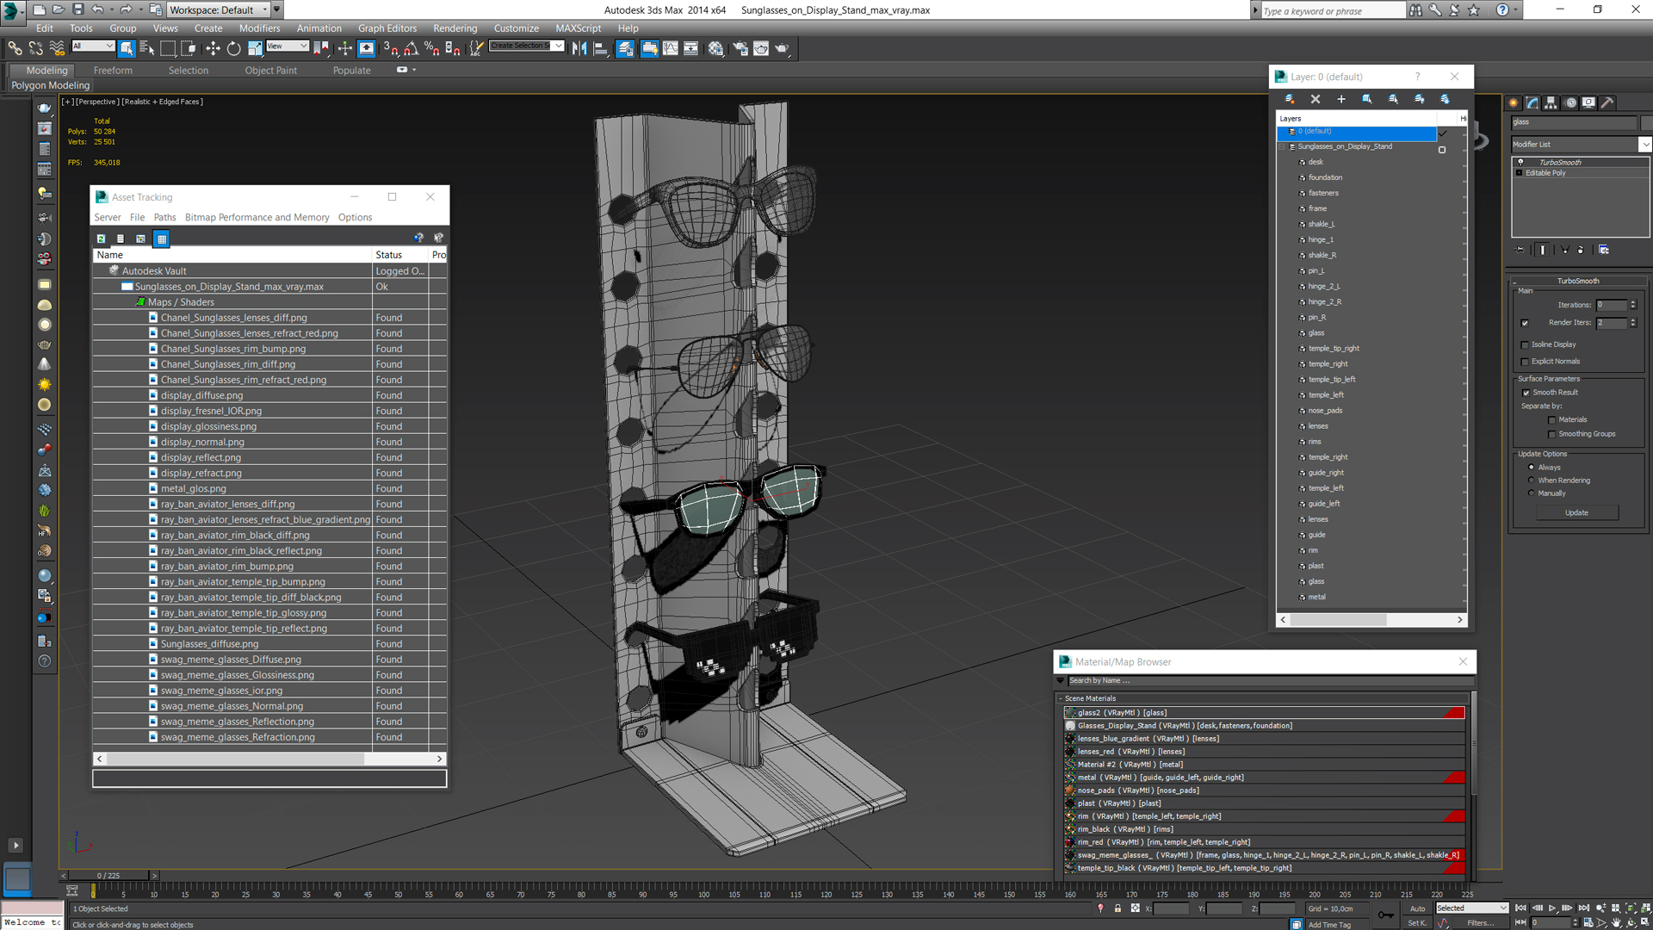
Task: Open the Rendering menu
Action: point(455,28)
